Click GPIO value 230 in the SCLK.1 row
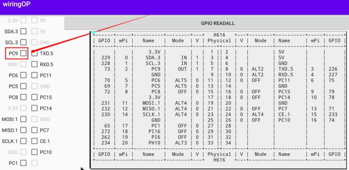 105,114
